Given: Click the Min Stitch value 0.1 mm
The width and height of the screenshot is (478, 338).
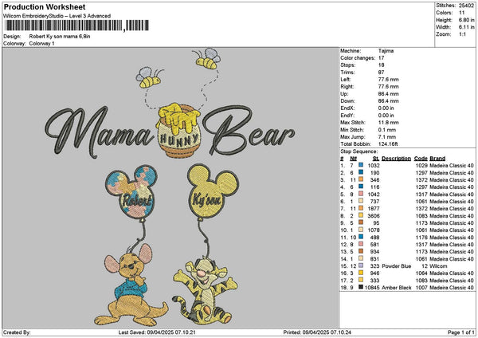Looking at the screenshot, I should tap(387, 130).
